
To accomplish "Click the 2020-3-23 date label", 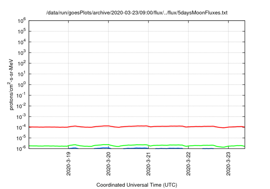I will pos(228,164).
